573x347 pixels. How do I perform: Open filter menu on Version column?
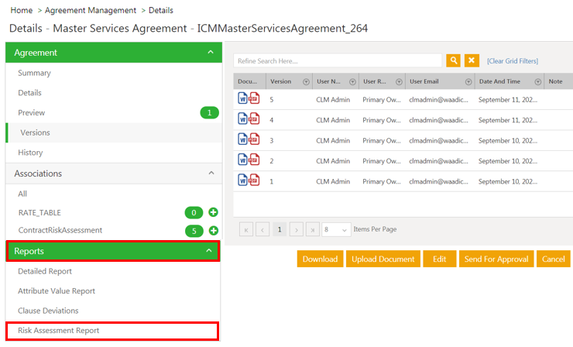pyautogui.click(x=306, y=81)
